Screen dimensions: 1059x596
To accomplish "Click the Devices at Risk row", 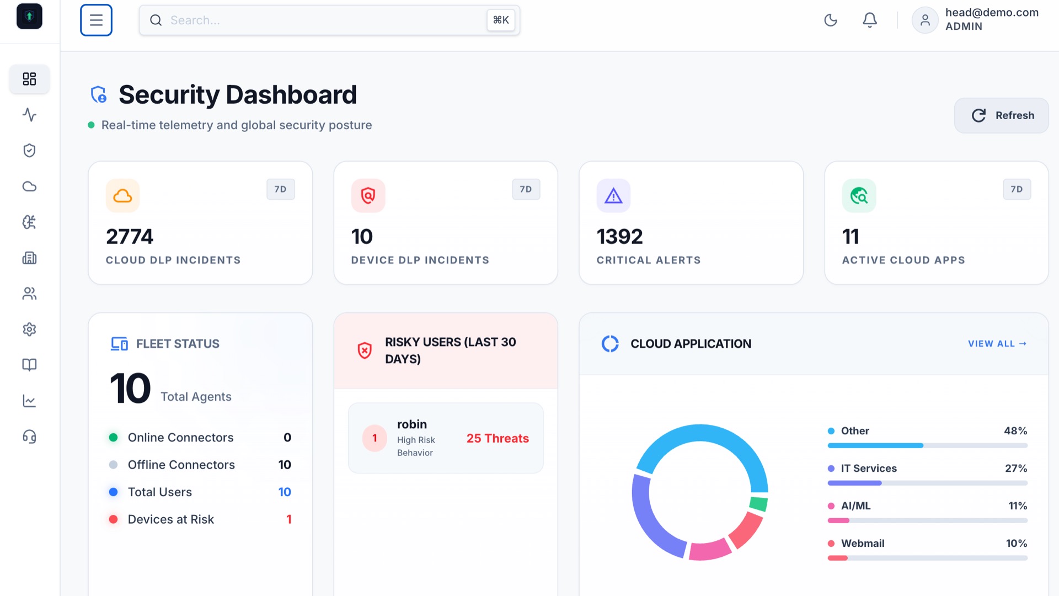I will point(200,519).
